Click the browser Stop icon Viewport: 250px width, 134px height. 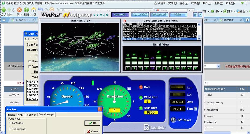[20, 10]
